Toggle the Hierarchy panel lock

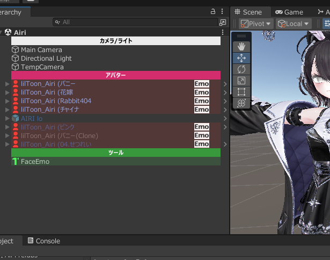tap(213, 11)
